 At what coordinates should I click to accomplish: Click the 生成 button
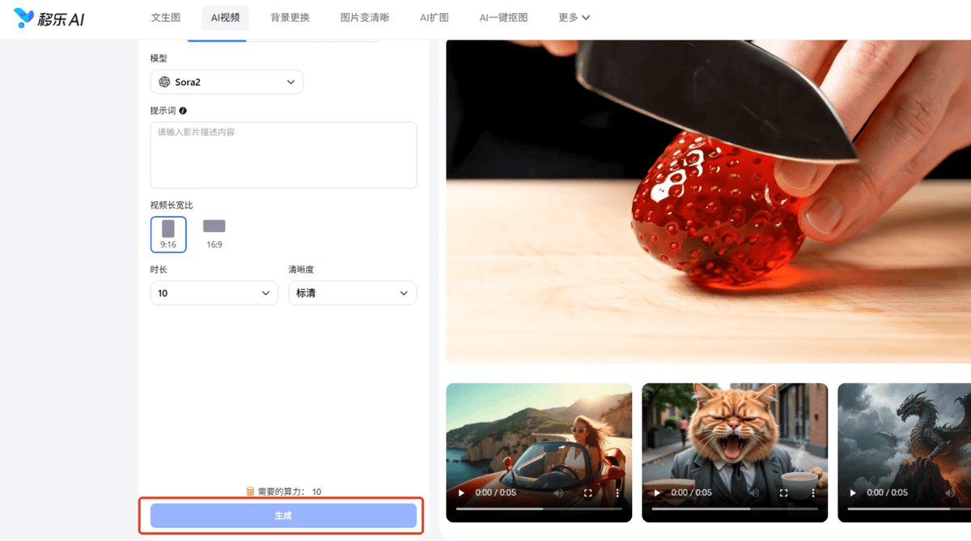pyautogui.click(x=283, y=516)
